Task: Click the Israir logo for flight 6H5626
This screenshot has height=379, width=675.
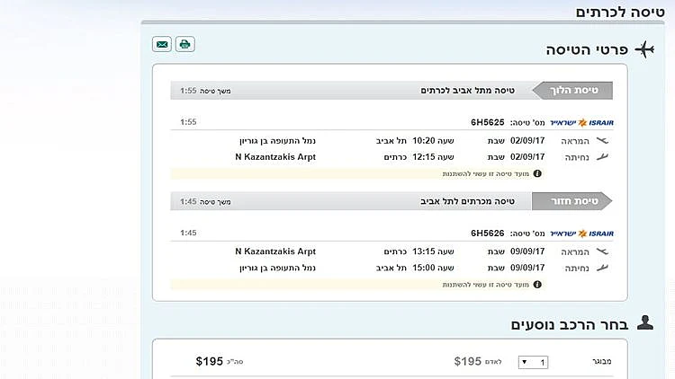Action: pos(595,234)
